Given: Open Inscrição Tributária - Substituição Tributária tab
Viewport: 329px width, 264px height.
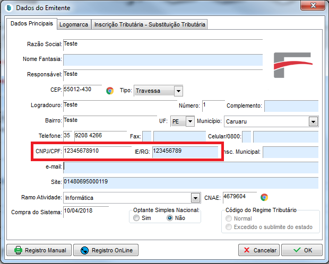Looking at the screenshot, I should tap(150, 24).
